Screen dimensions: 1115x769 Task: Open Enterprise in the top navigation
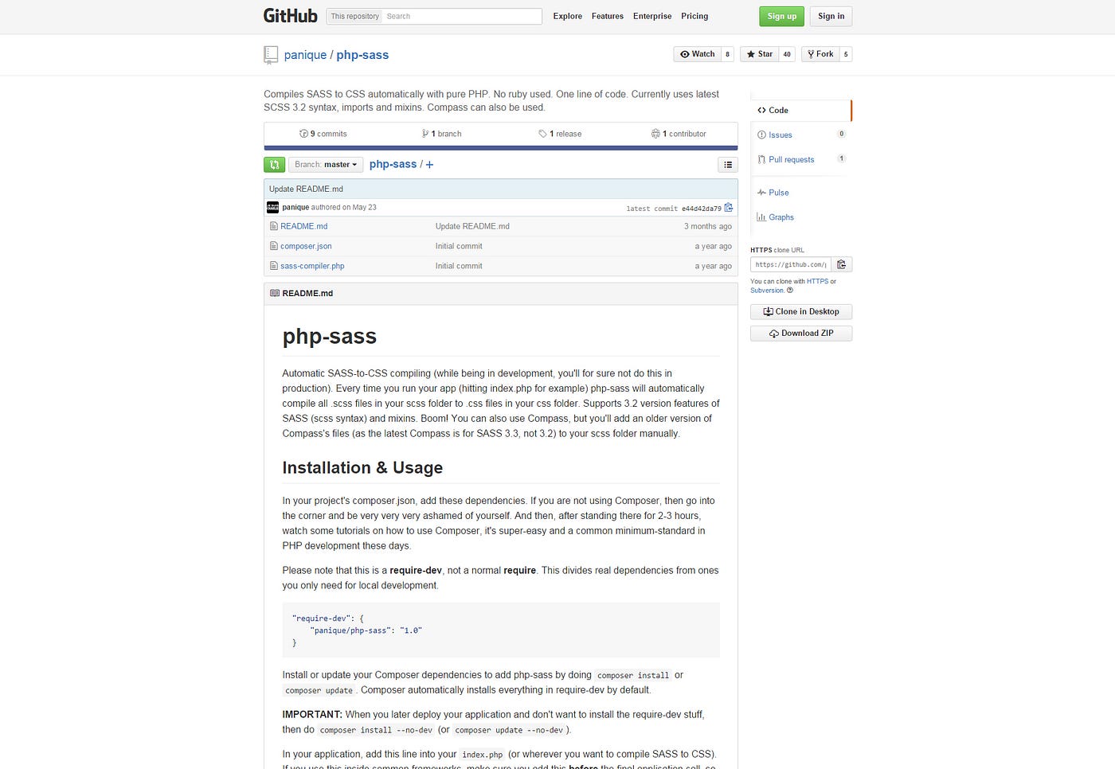[x=652, y=16]
